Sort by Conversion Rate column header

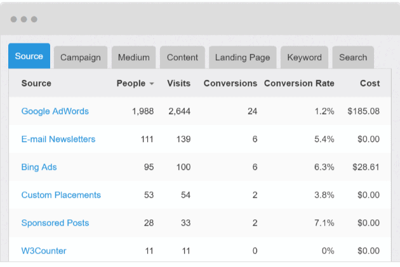pos(299,83)
